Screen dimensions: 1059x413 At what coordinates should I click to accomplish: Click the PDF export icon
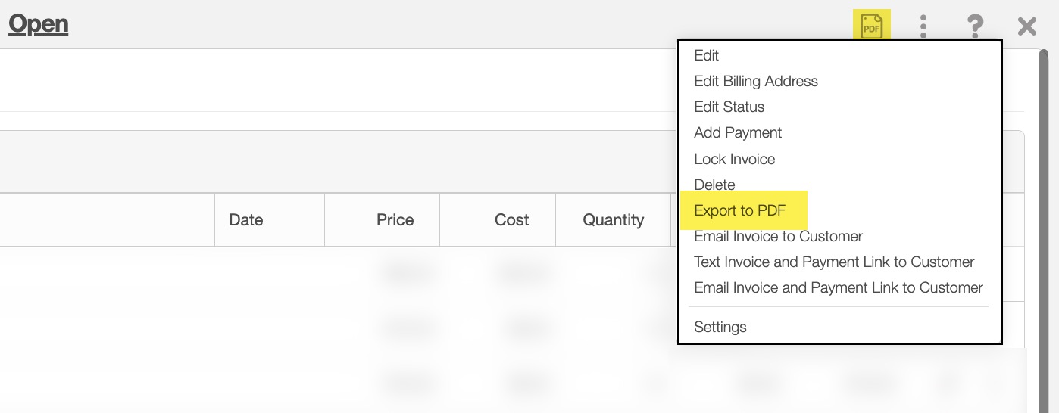pos(871,26)
